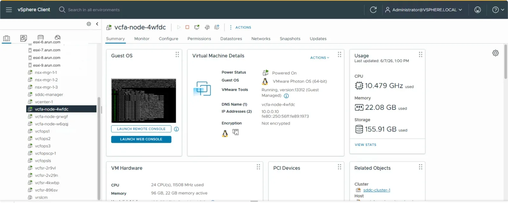Edit VM settings toolbar icon

point(207,27)
